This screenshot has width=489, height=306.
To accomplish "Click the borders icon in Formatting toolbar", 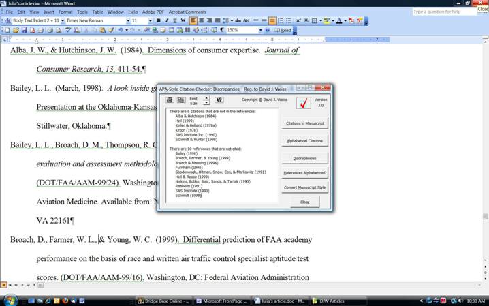I will click(315, 20).
